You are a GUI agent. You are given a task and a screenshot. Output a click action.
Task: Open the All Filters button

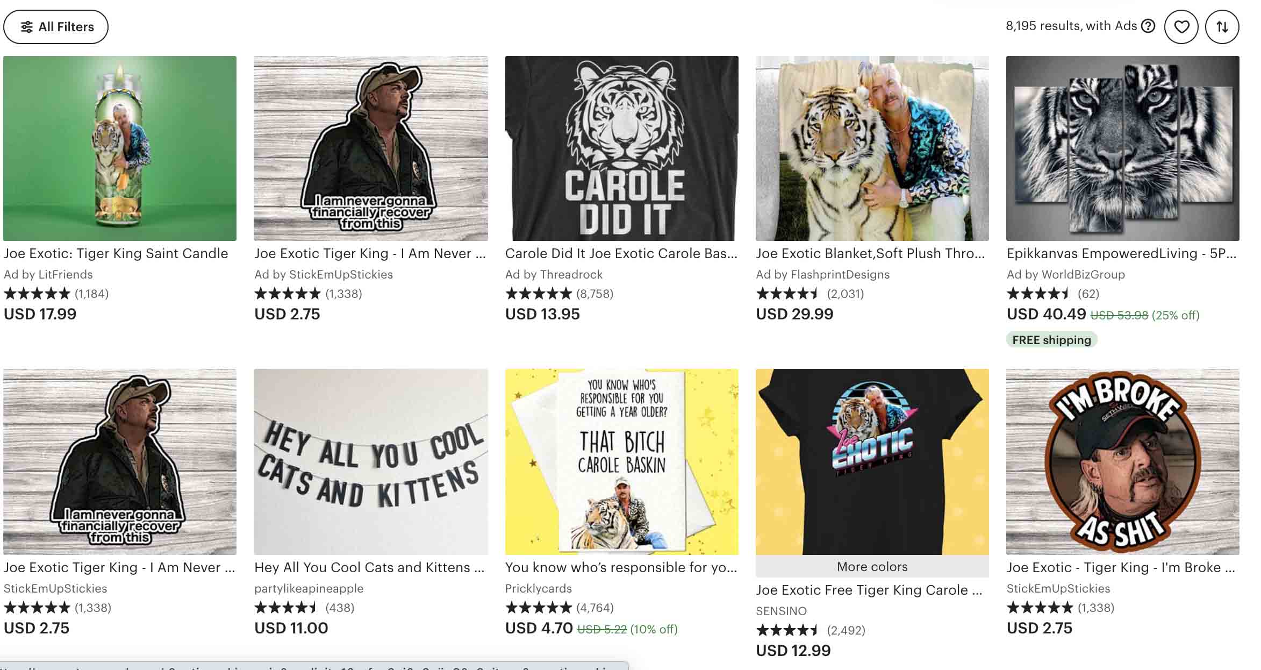click(x=56, y=27)
